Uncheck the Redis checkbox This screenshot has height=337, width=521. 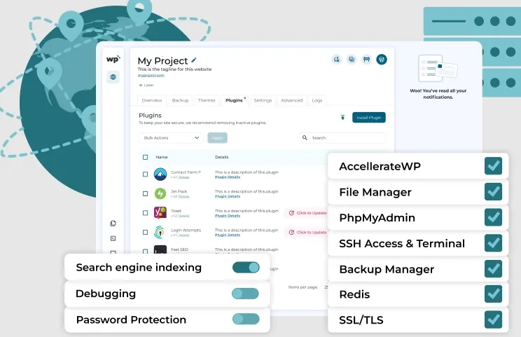[x=493, y=294]
